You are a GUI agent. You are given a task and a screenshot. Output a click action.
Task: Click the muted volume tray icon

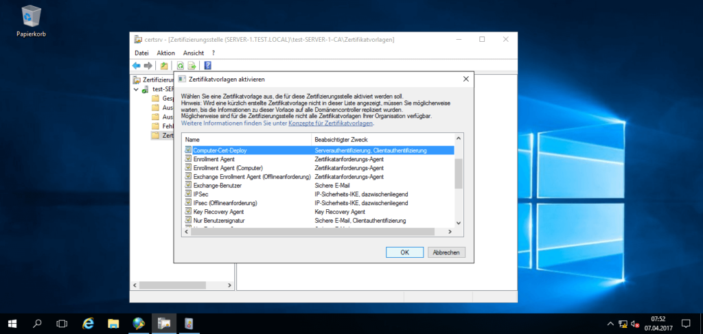(x=635, y=324)
